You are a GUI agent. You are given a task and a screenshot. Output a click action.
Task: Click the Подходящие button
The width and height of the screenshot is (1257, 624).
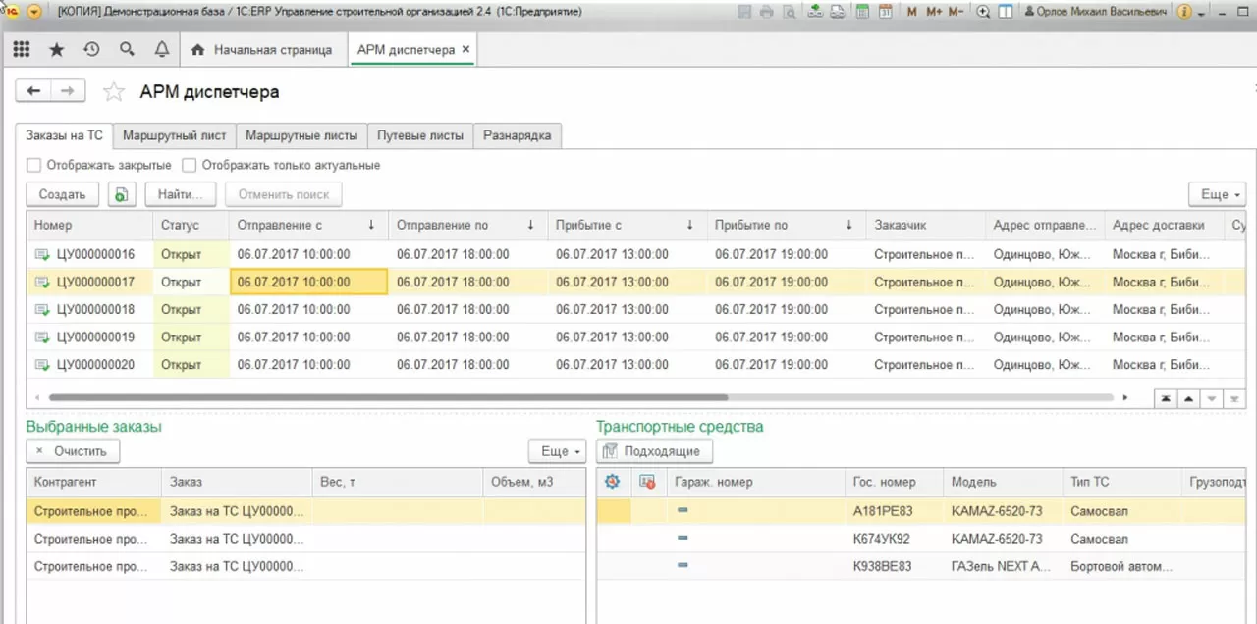coord(654,451)
